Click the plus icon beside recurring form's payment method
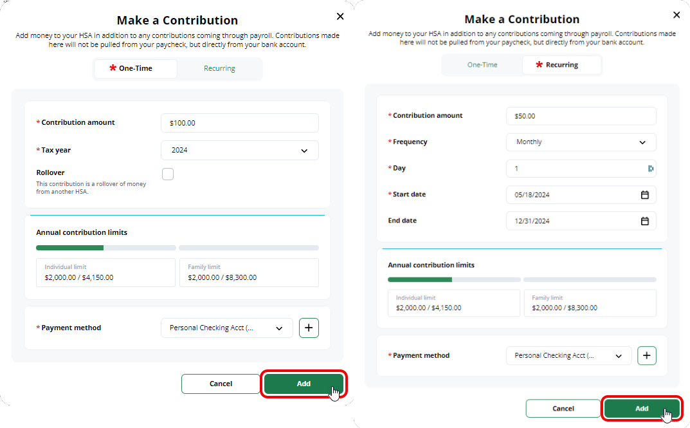 [x=646, y=355]
